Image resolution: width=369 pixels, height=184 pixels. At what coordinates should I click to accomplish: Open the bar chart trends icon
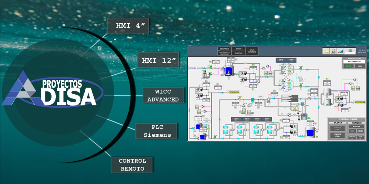[340, 51]
